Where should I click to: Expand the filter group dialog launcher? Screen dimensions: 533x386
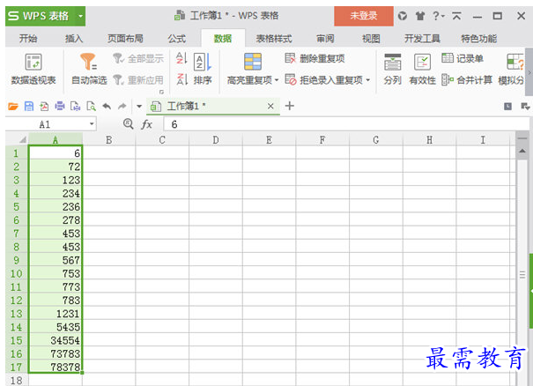[161, 92]
